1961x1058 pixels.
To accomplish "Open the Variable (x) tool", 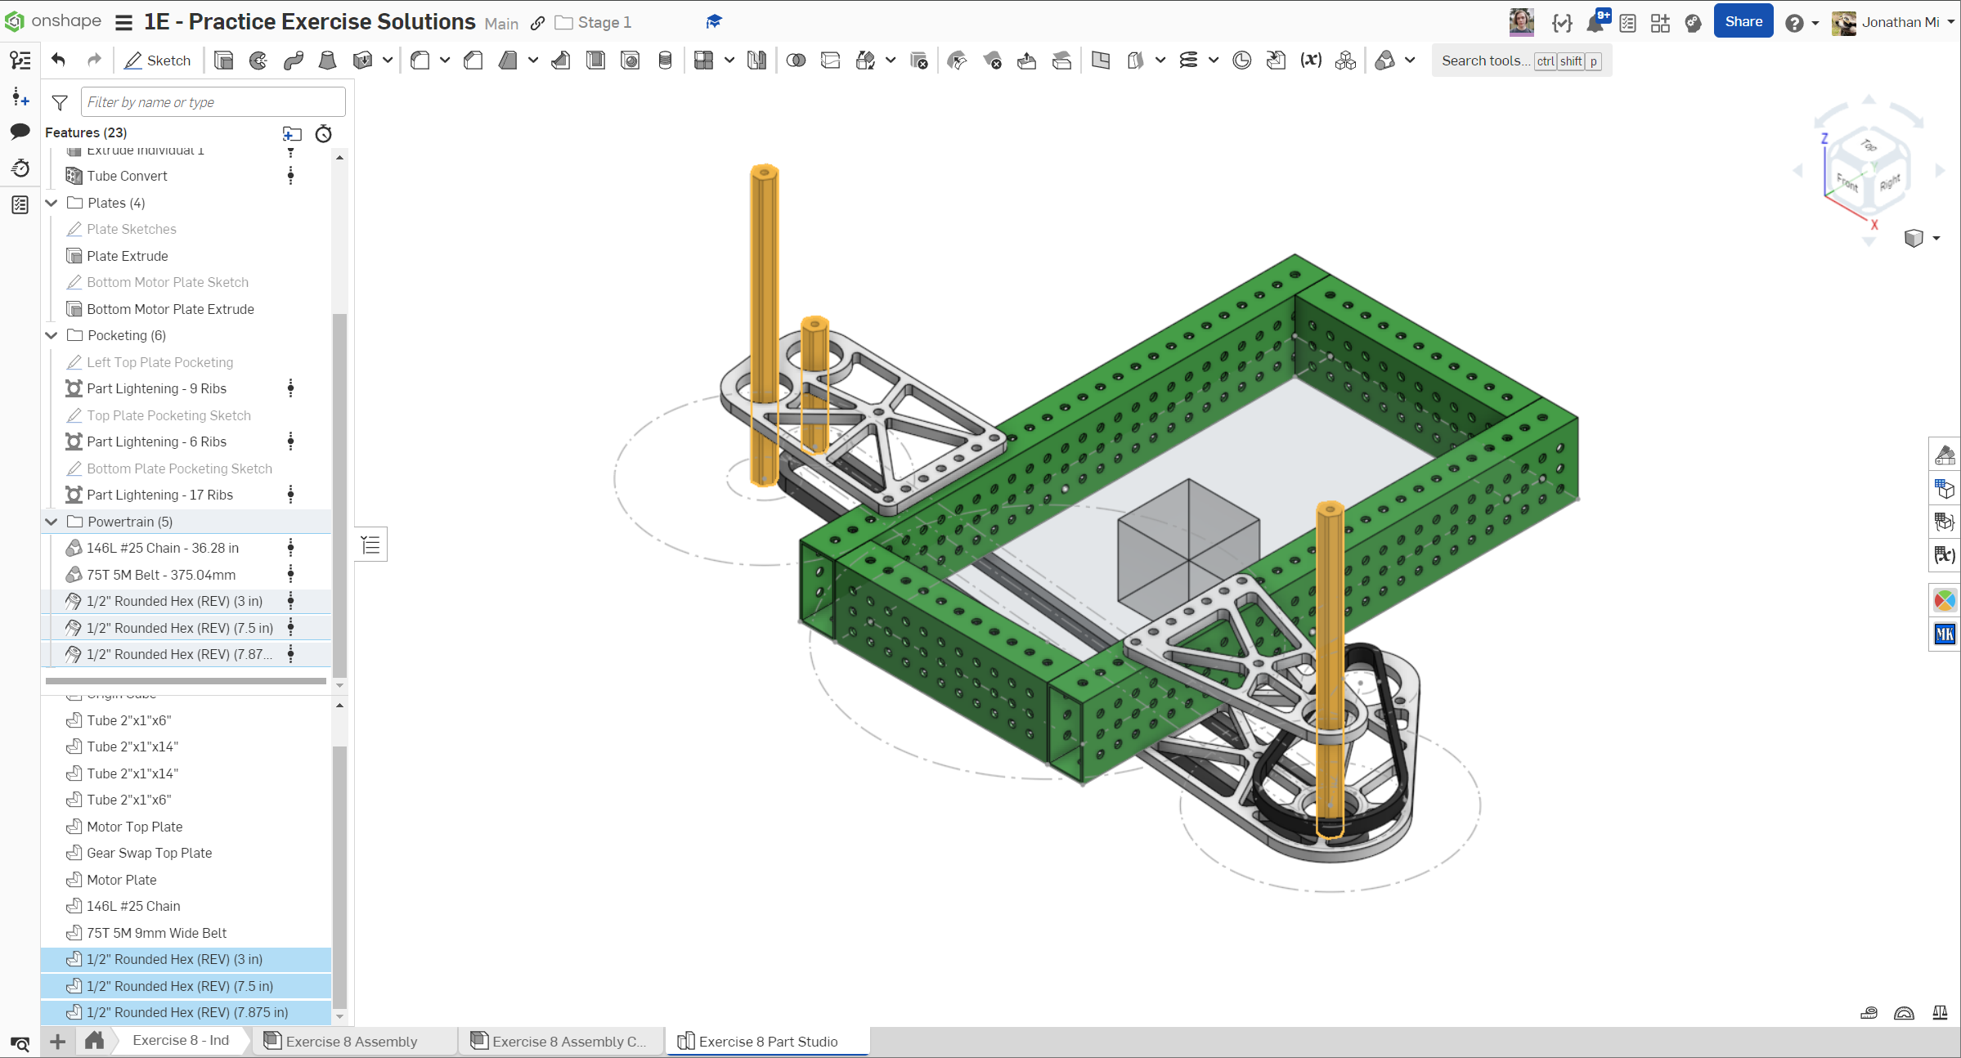I will point(1311,60).
